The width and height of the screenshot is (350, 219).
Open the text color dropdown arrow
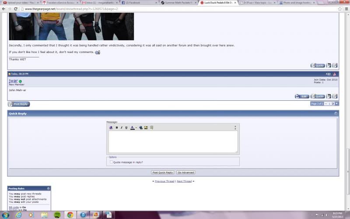point(136,128)
